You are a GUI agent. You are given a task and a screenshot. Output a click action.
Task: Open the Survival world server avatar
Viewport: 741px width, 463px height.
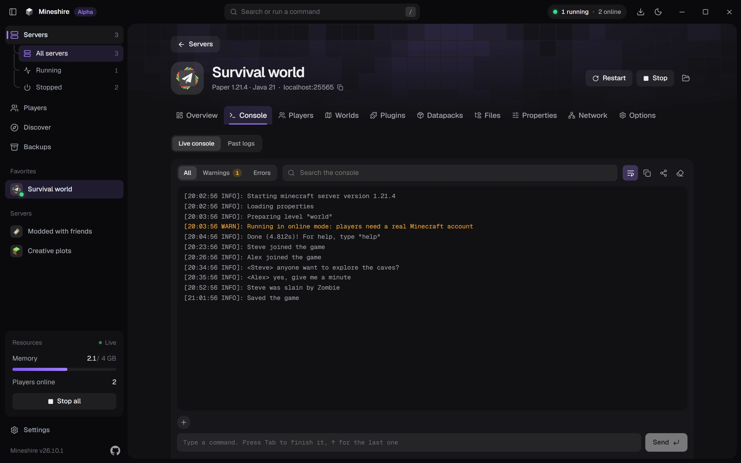point(187,78)
